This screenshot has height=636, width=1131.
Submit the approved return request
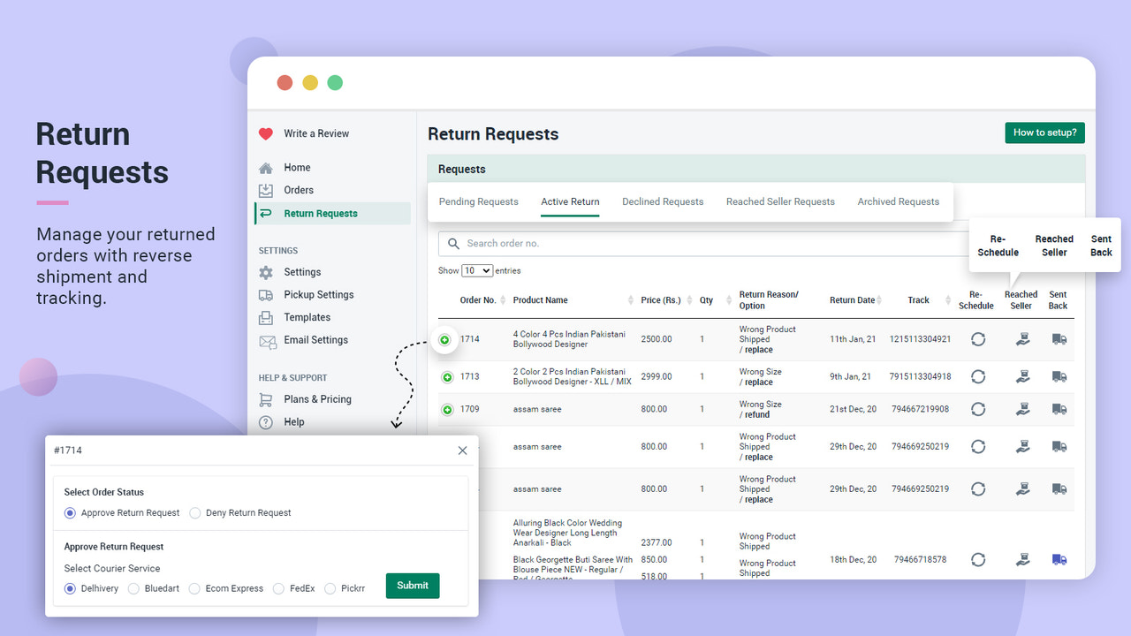pos(412,585)
